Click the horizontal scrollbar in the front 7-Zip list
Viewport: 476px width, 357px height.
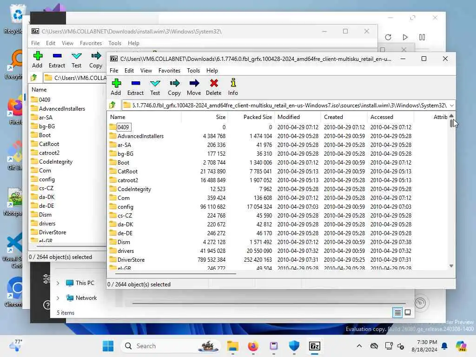tap(175, 273)
